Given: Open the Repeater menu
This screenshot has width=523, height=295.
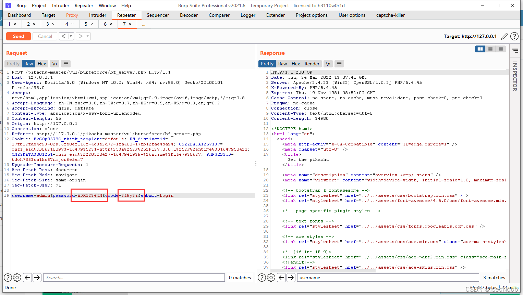Looking at the screenshot, I should (84, 5).
